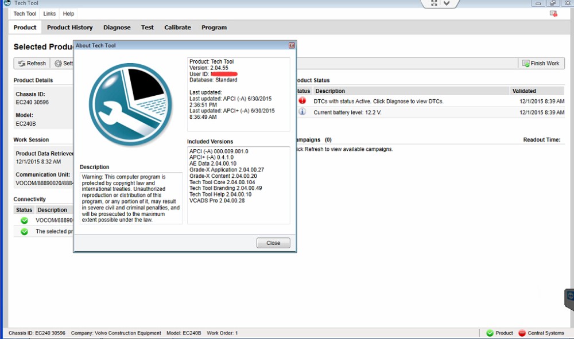Click 'Tech Tool Help 2.04.00.10' entry
Viewport: 574px width, 339px height.
pos(220,194)
